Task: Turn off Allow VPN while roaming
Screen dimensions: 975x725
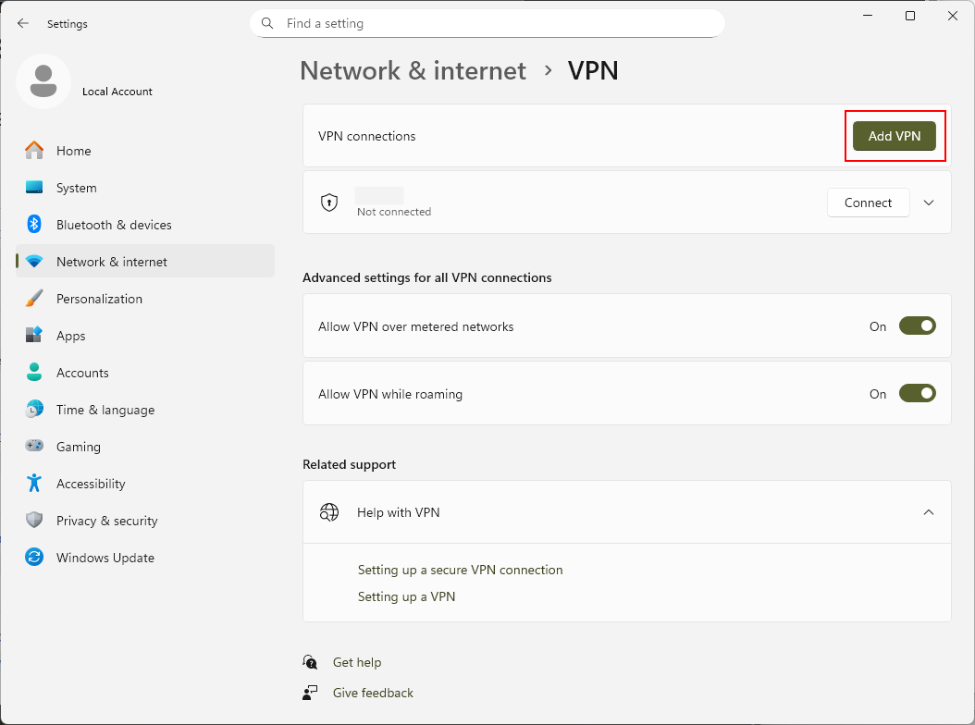Action: pos(917,394)
